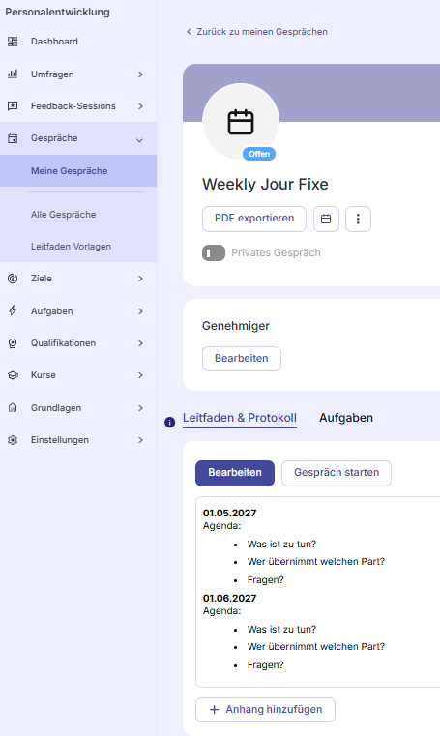Click the Umfragen bar chart icon
This screenshot has width=440, height=736.
[13, 74]
